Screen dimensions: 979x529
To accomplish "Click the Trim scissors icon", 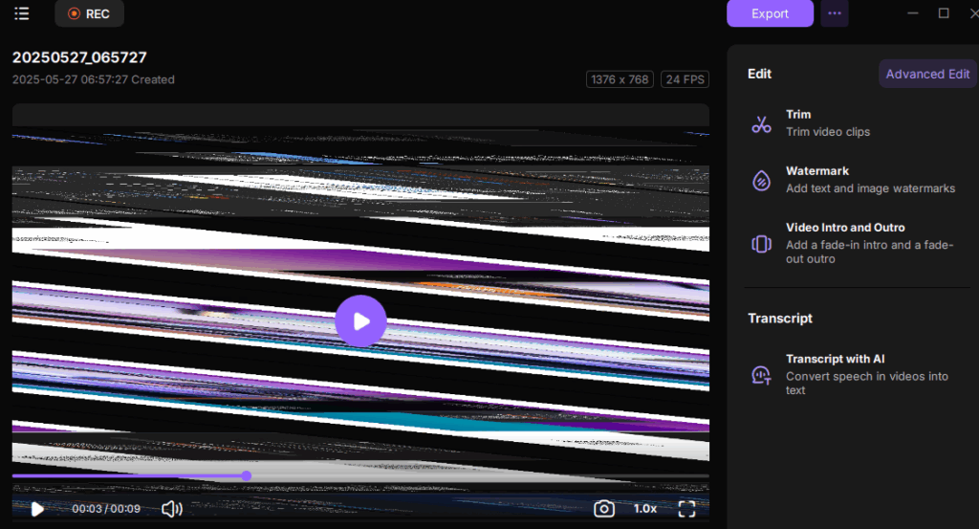I will 761,123.
